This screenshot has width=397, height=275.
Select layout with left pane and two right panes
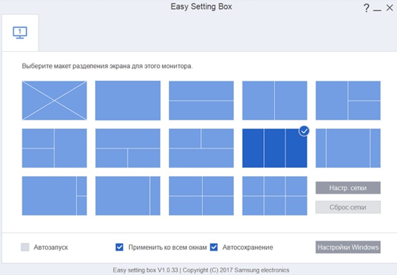(348, 100)
